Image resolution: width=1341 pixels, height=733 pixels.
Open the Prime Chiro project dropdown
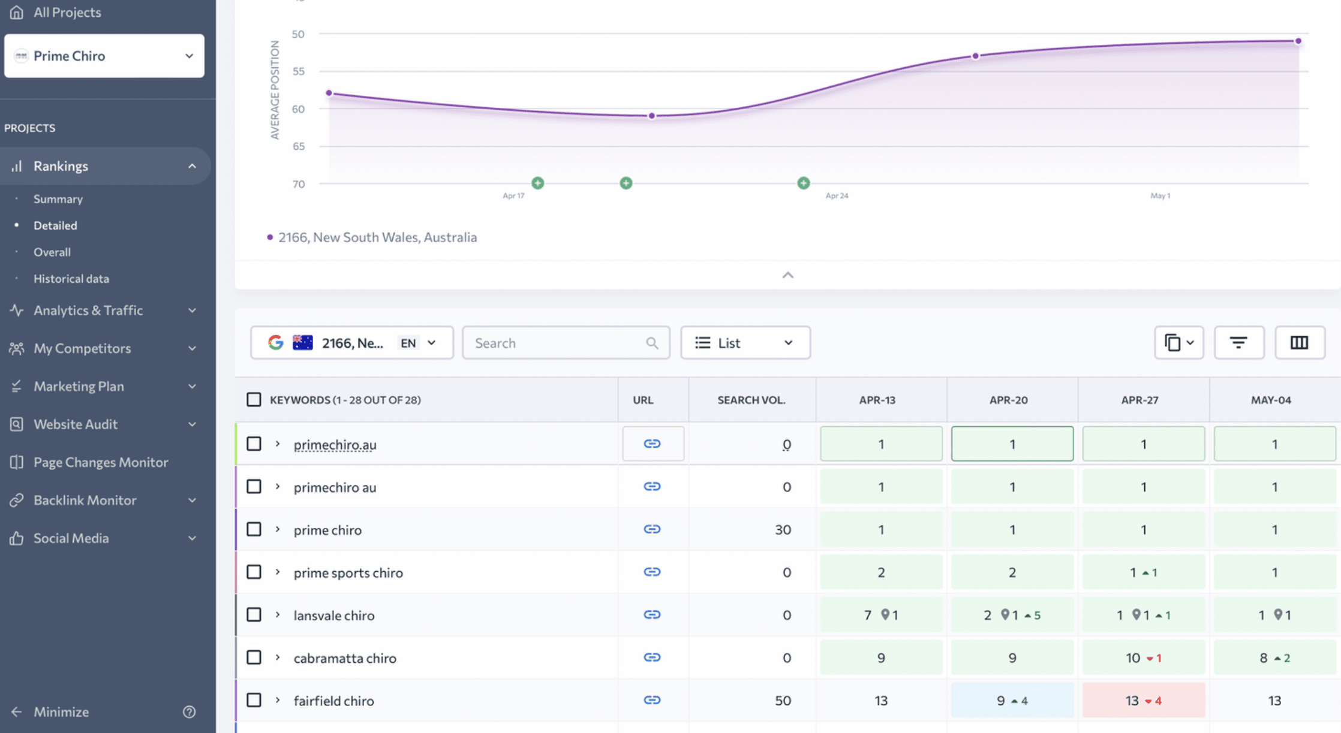[104, 56]
